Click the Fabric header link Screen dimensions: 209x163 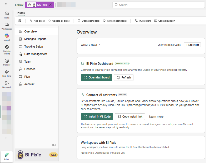19,5
